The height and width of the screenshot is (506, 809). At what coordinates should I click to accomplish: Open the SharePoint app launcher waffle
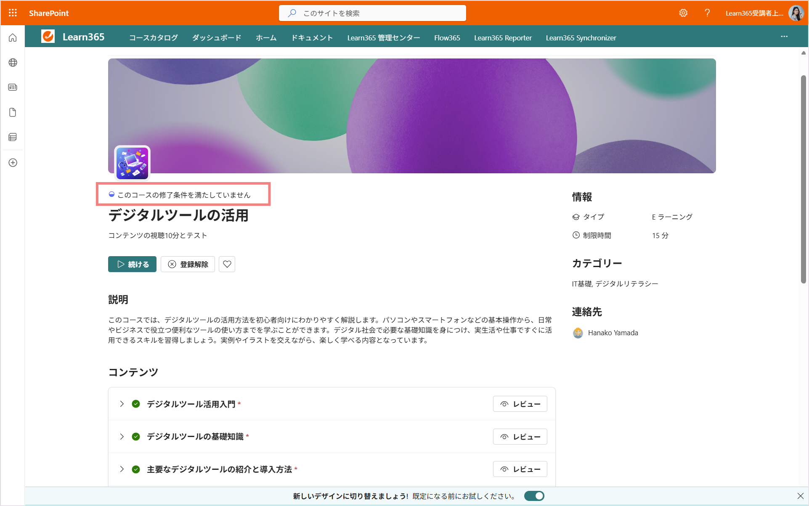click(13, 13)
